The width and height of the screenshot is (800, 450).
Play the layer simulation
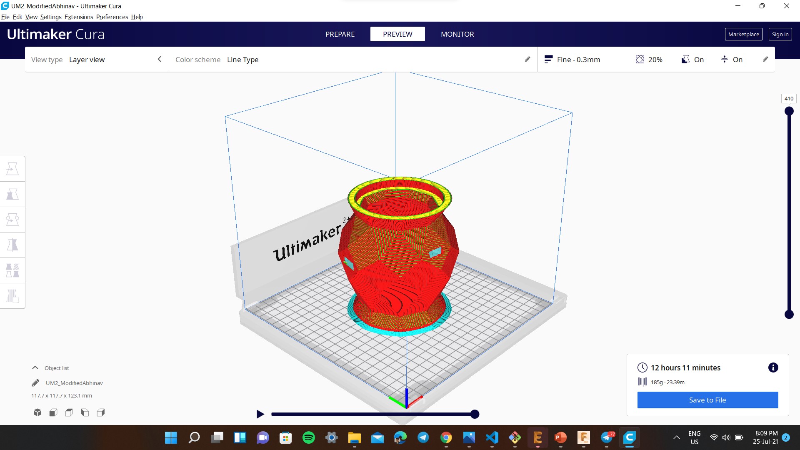260,414
